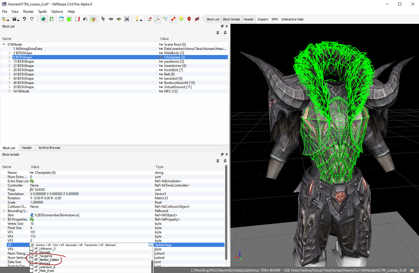Click the red map marker icon
Screen dimensions: 419x273
click(189, 19)
